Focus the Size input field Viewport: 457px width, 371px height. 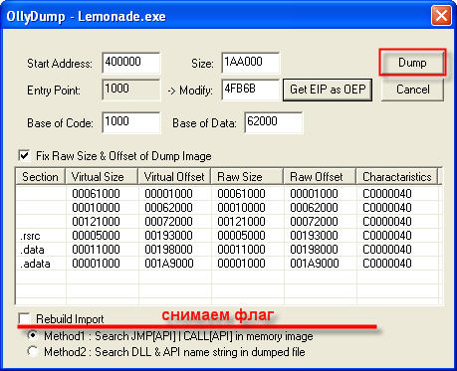[x=251, y=63]
